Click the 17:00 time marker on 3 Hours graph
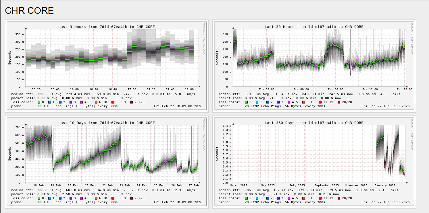429x213 pixels. [132, 89]
